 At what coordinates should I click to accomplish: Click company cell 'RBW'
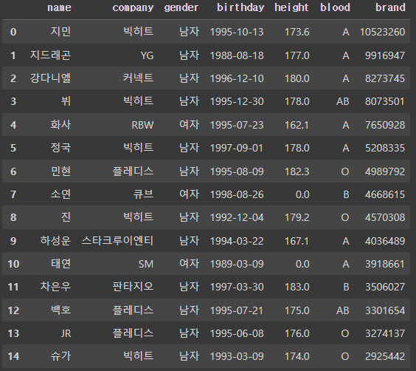pos(143,125)
